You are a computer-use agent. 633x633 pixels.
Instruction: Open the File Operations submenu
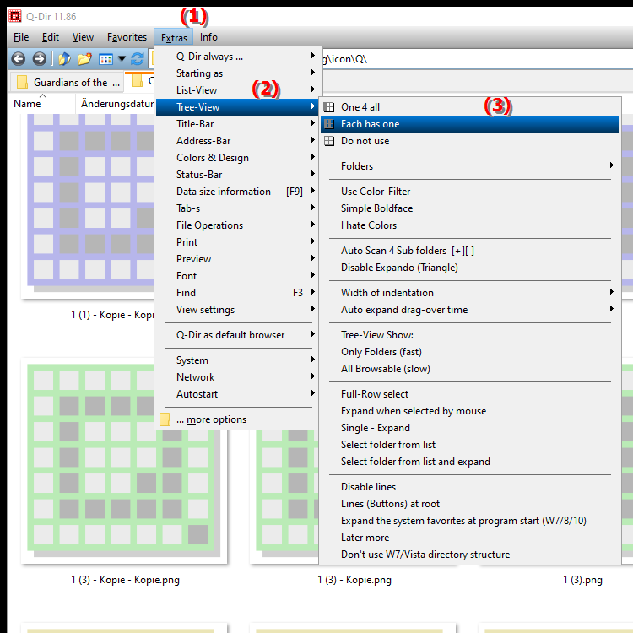(237, 225)
